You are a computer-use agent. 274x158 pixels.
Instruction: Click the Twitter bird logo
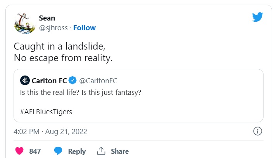pos(257,17)
